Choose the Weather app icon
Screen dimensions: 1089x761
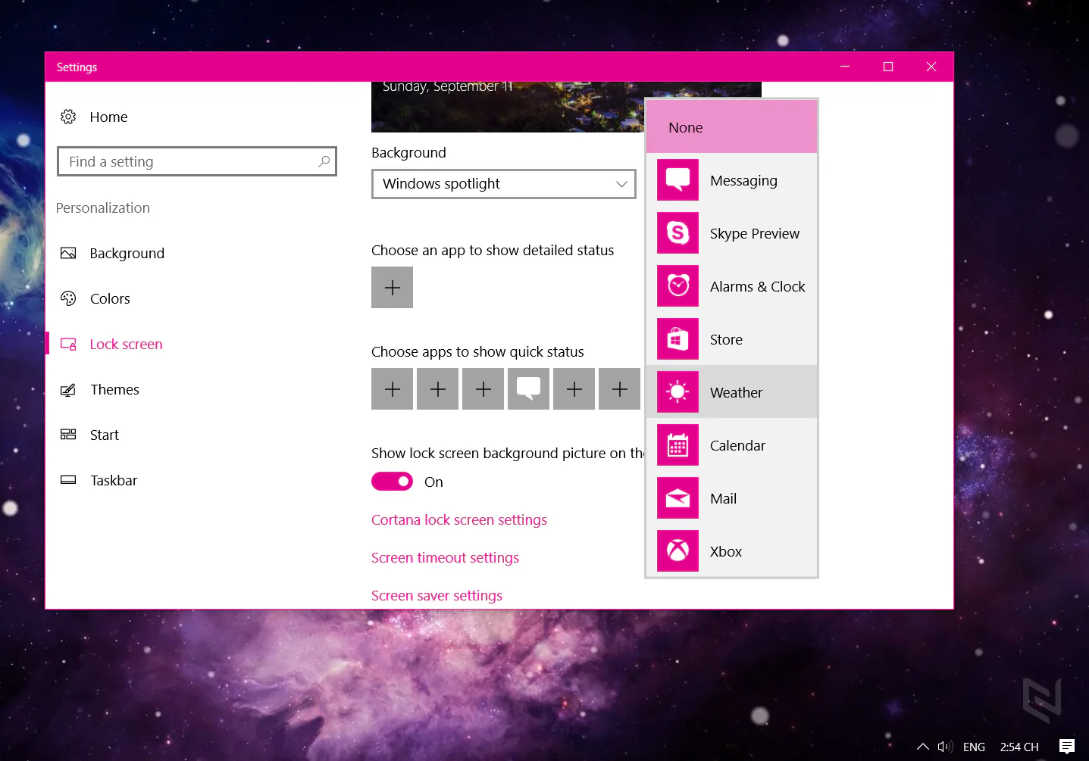point(677,392)
